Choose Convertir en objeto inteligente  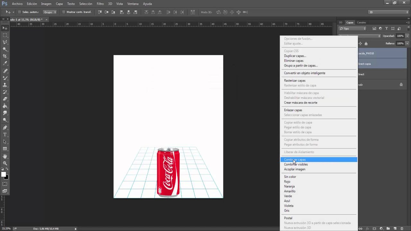(319, 73)
